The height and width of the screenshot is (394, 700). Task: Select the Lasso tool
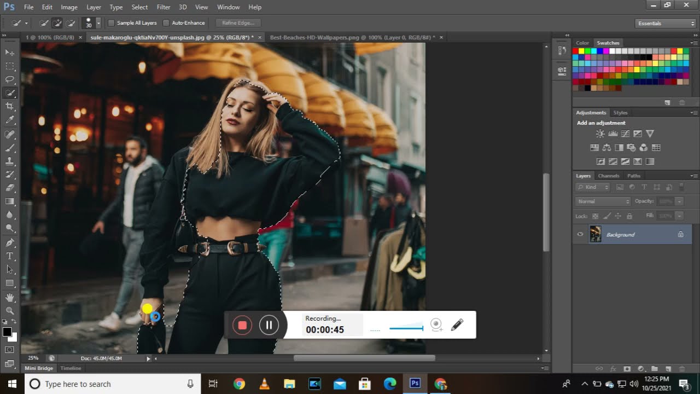(10, 79)
